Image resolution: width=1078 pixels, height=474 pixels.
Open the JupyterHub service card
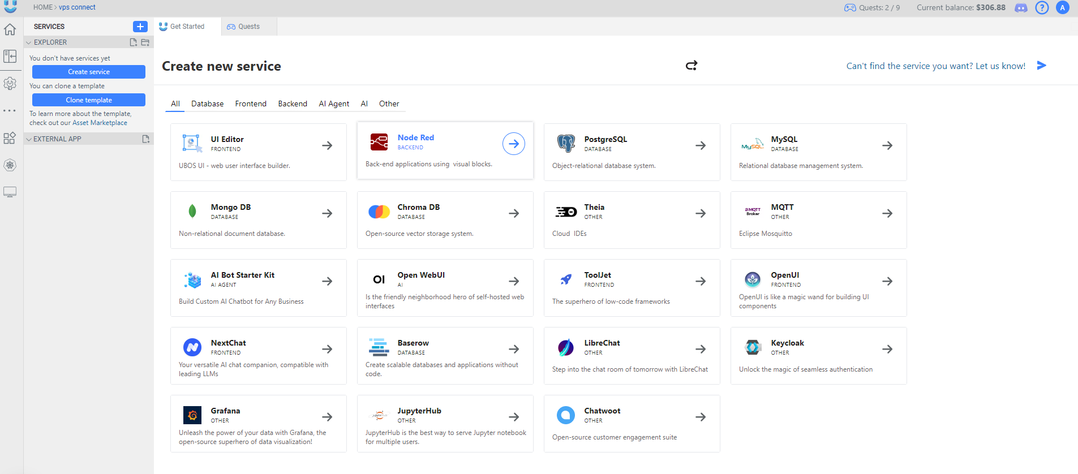click(445, 424)
